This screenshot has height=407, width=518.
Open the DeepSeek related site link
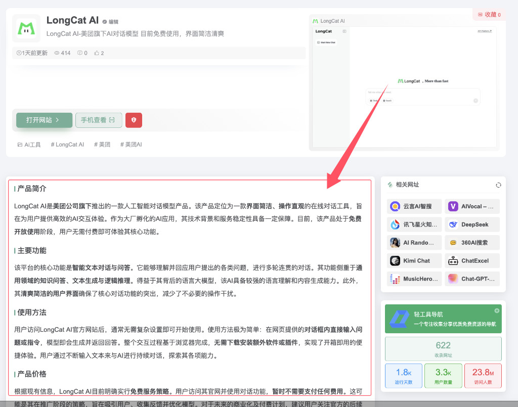click(472, 224)
